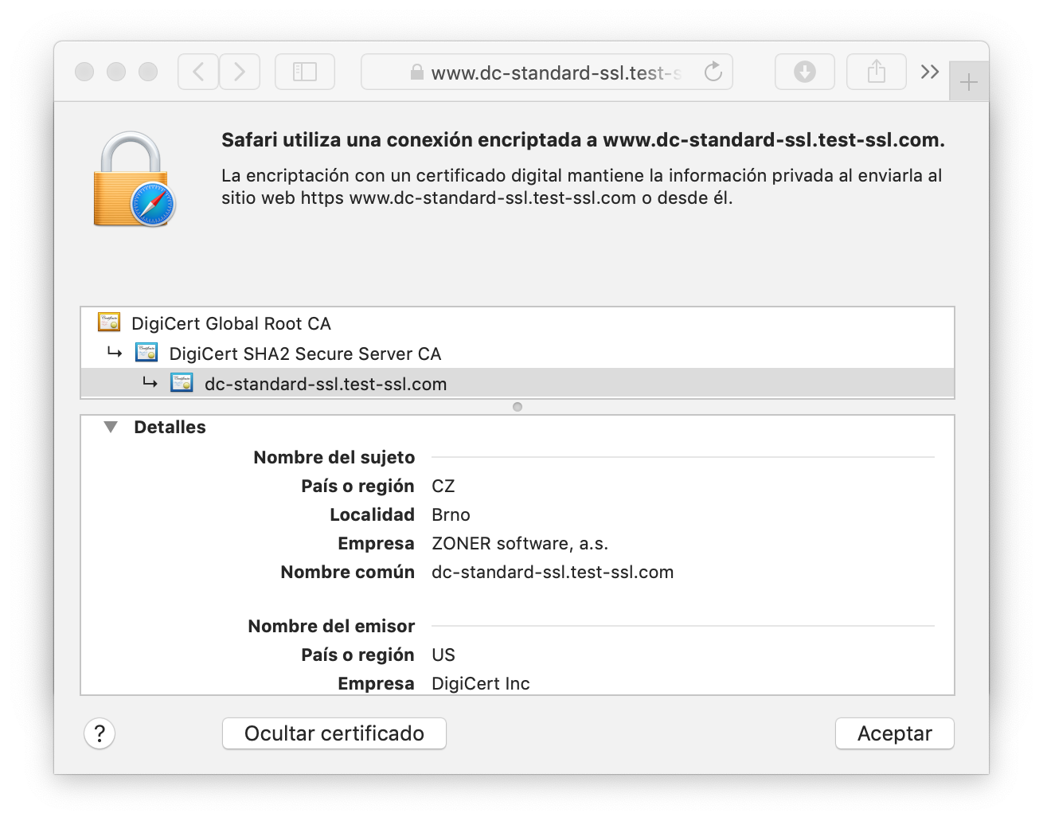
Task: Go back with the left chevron button
Action: 198,72
